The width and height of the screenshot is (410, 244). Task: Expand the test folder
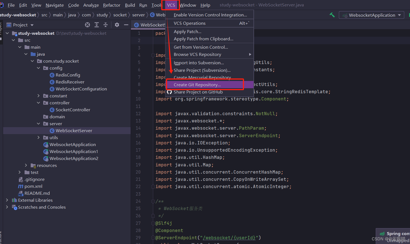(20, 172)
